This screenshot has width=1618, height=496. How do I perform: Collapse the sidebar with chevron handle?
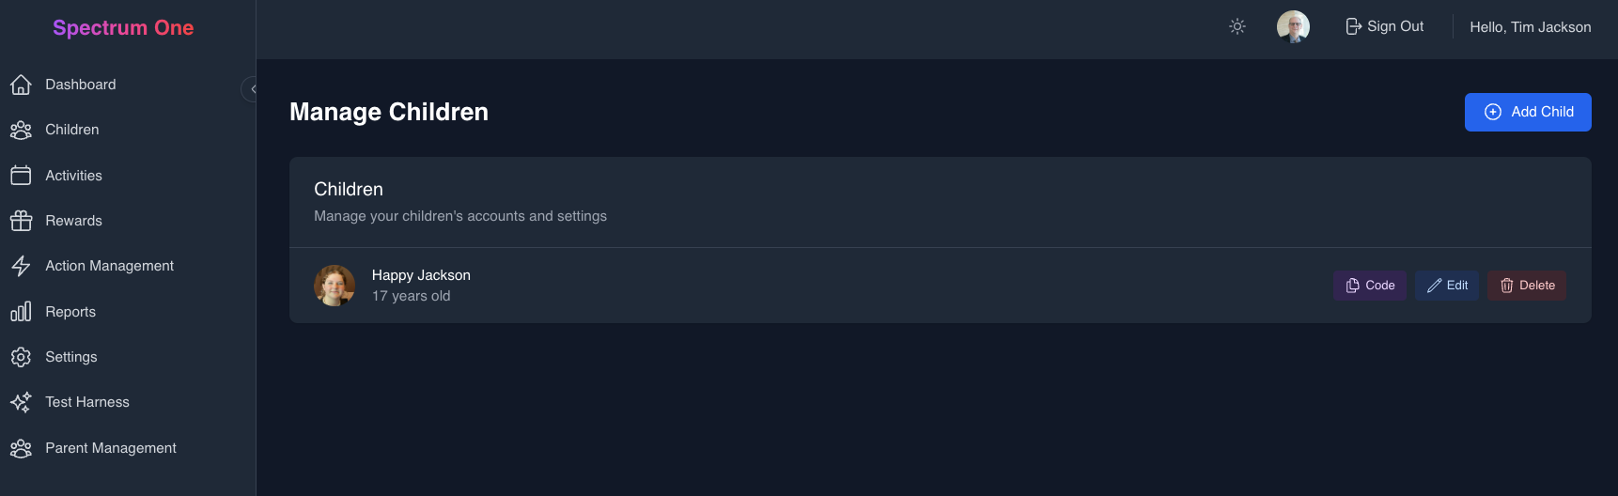pyautogui.click(x=251, y=89)
